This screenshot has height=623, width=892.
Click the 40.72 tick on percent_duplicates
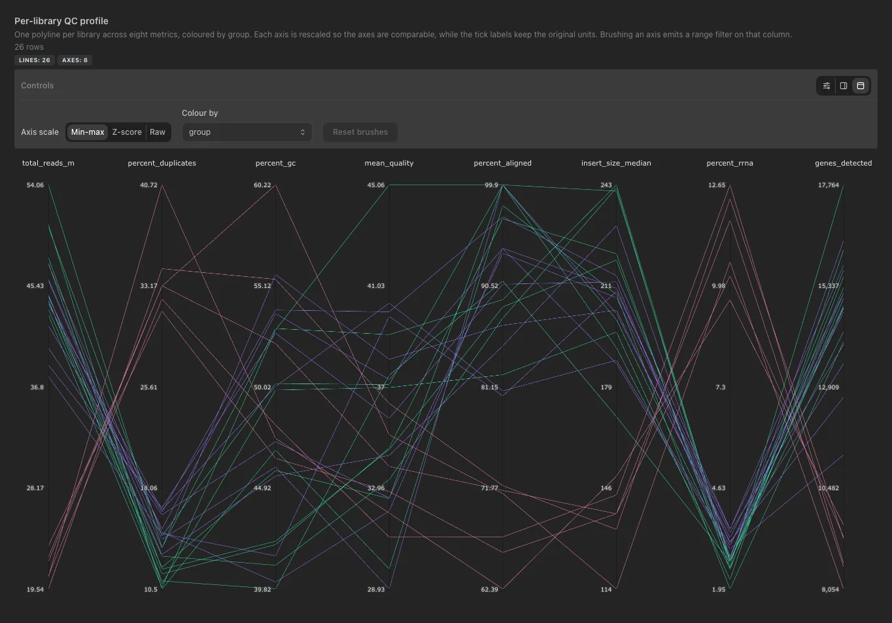coord(148,185)
